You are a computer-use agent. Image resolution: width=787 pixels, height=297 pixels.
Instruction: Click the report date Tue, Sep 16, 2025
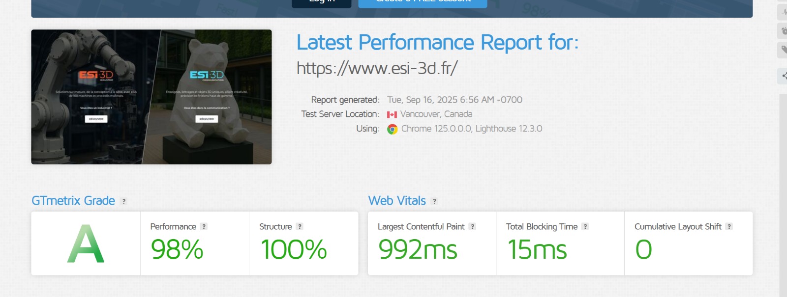point(455,100)
